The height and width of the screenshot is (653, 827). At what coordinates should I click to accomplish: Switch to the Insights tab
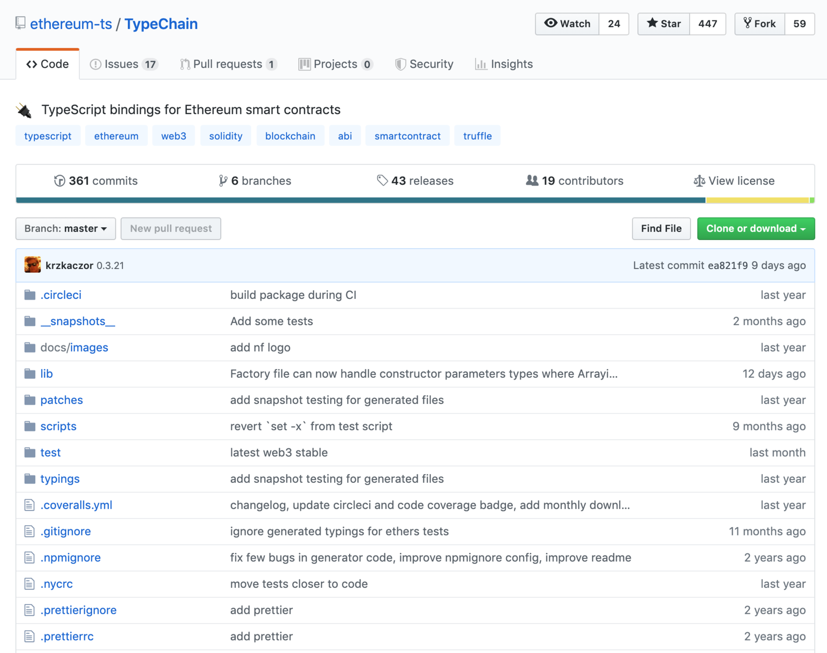[504, 64]
